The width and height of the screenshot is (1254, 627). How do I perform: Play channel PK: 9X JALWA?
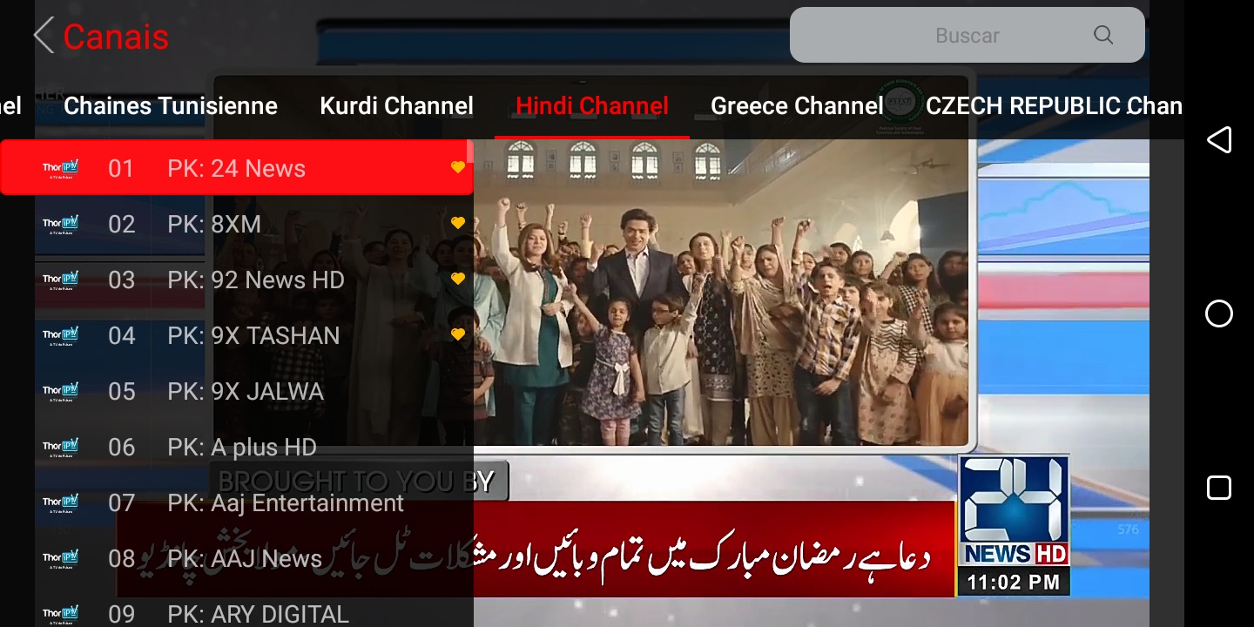click(x=237, y=391)
